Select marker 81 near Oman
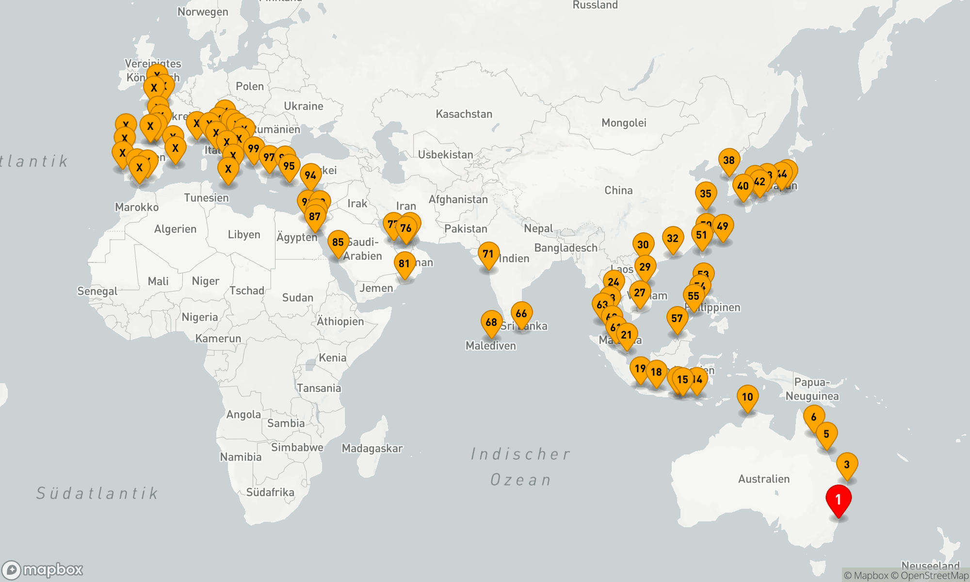 tap(404, 264)
